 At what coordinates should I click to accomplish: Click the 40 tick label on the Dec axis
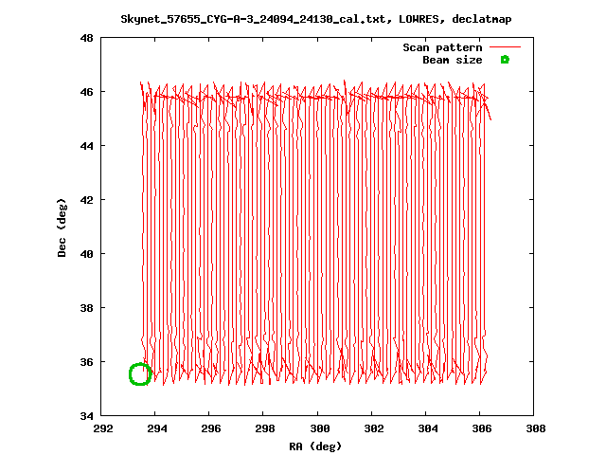tap(86, 254)
